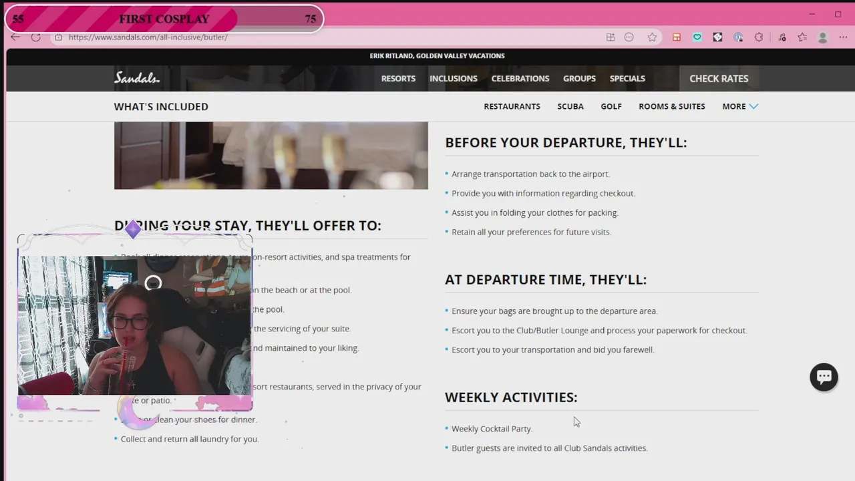Viewport: 855px width, 481px height.
Task: Open the blue password manager extension icon
Action: (738, 37)
